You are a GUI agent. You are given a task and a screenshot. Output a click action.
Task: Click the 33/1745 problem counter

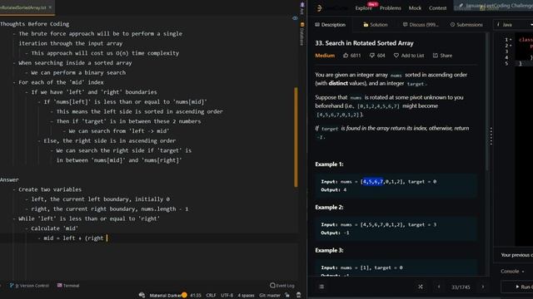pos(461,287)
